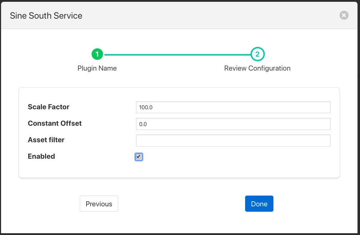The image size is (360, 235).
Task: Click the Scale Factor input field
Action: pyautogui.click(x=233, y=107)
